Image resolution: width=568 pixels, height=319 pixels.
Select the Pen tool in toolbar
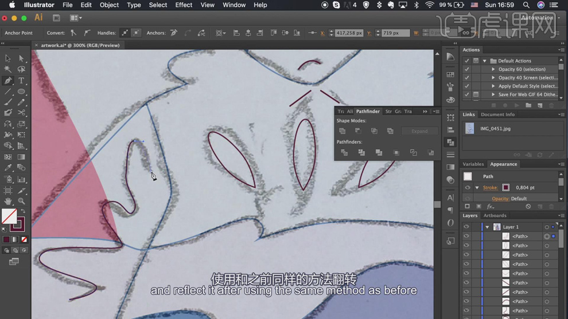(x=8, y=81)
